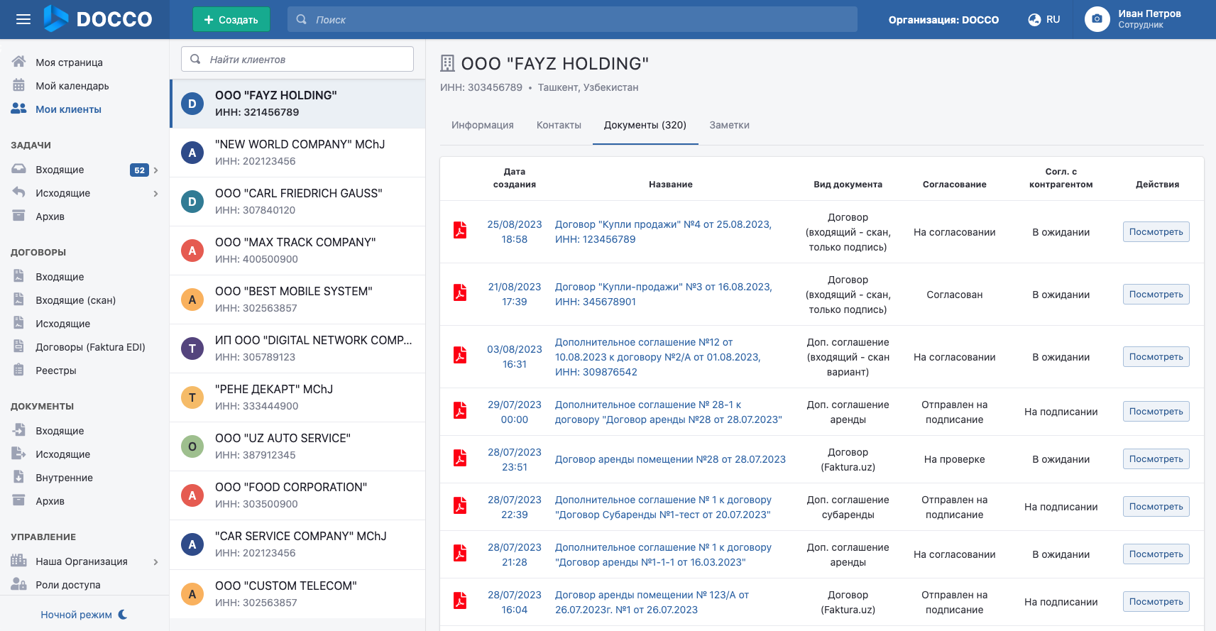Click the archive icon under Задачи
Screen dimensions: 1216x631
(19, 216)
